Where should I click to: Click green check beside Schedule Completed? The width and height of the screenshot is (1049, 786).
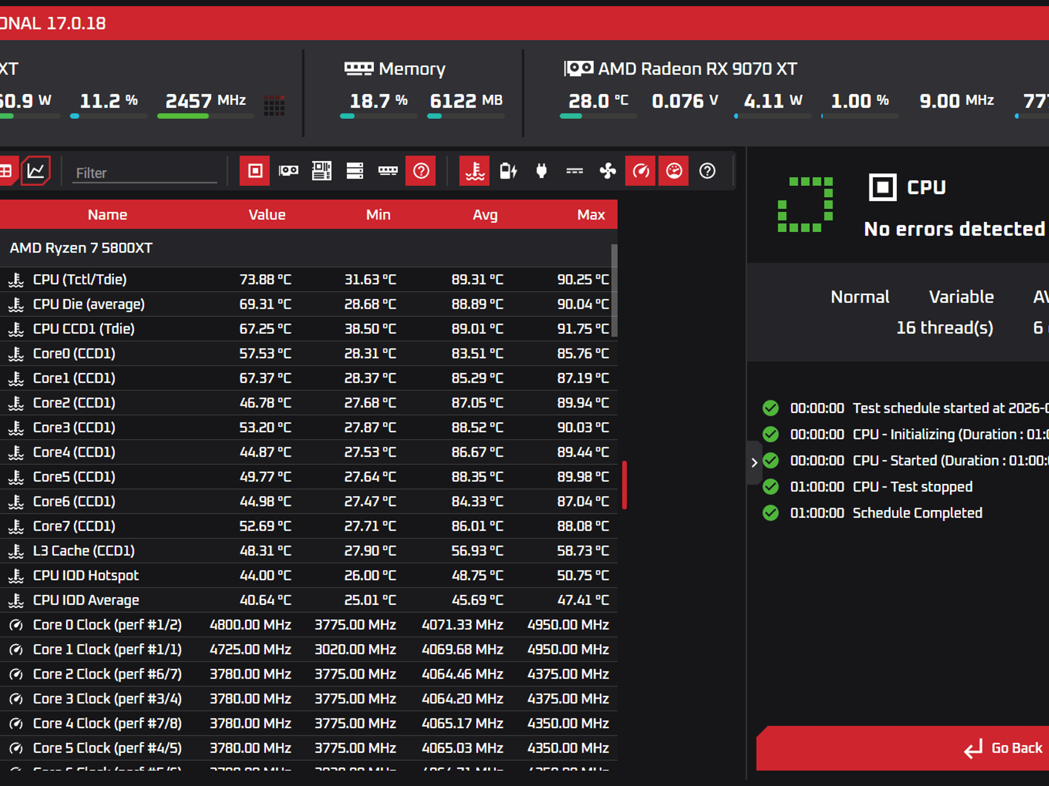point(770,512)
